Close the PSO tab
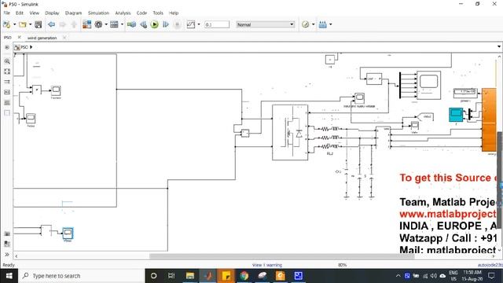The width and height of the screenshot is (503, 283). [x=19, y=37]
